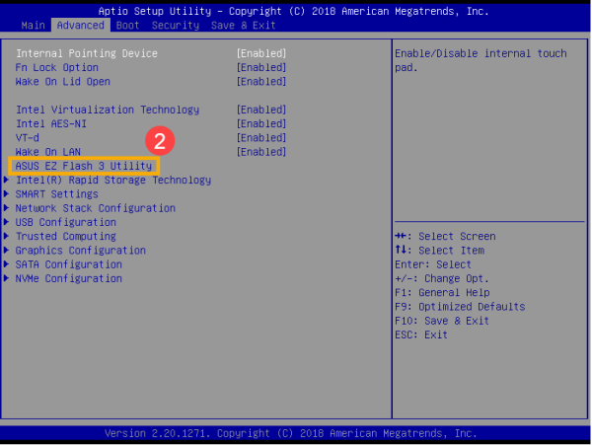Click the +/-: Change Opt. hint
The image size is (592, 445).
pyautogui.click(x=442, y=278)
